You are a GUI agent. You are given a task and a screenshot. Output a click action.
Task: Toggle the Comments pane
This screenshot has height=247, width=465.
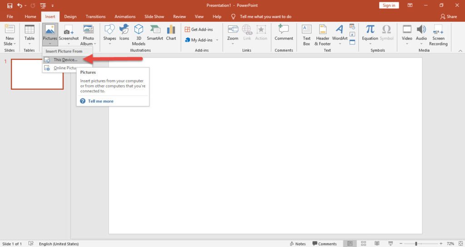pyautogui.click(x=324, y=244)
